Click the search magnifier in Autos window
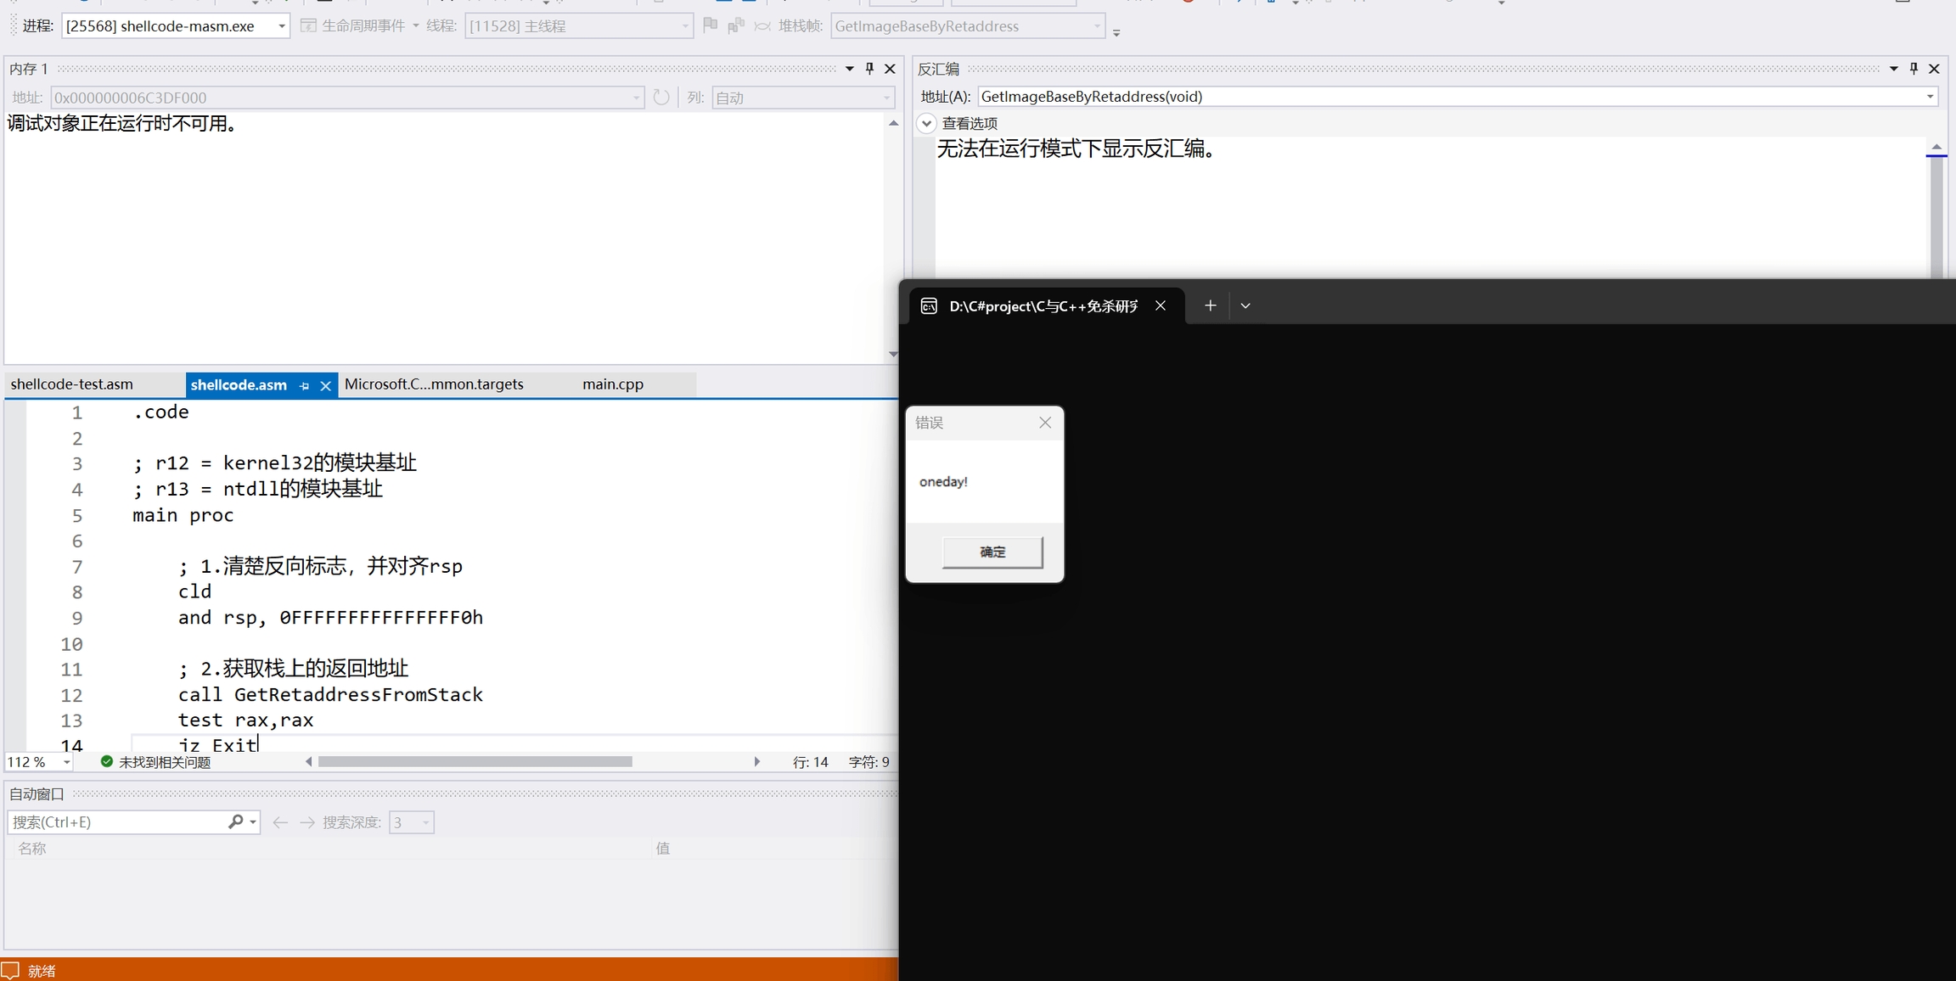Image resolution: width=1956 pixels, height=981 pixels. click(236, 821)
